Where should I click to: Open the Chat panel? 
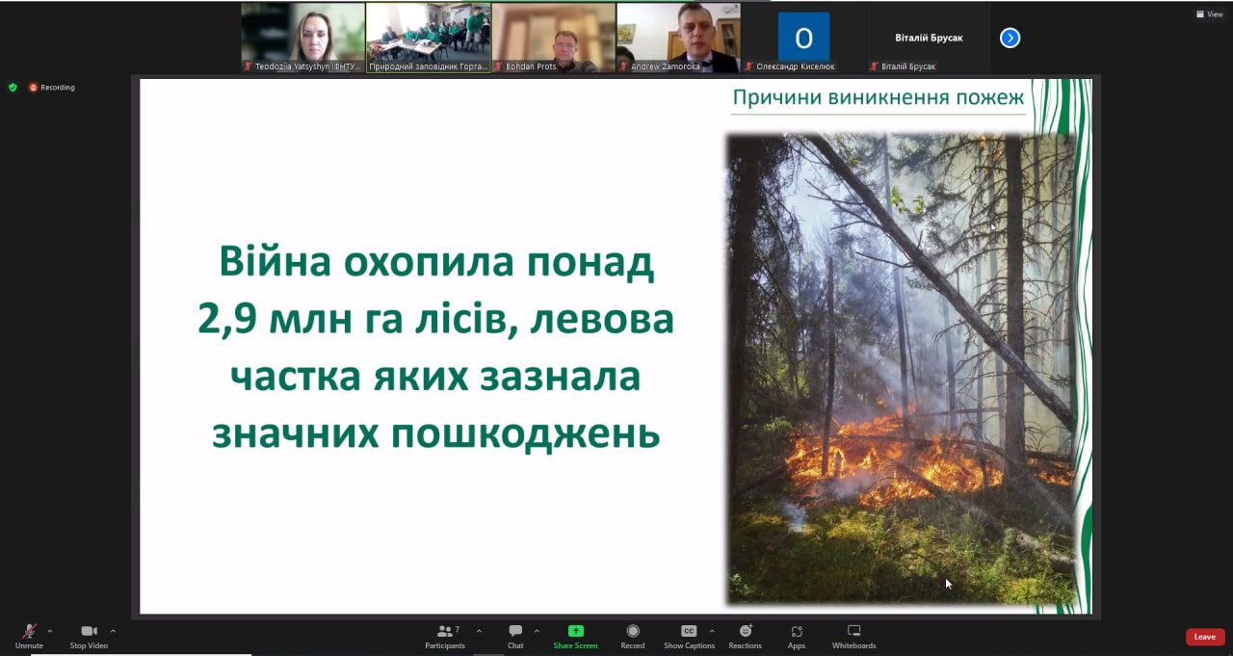click(x=515, y=635)
